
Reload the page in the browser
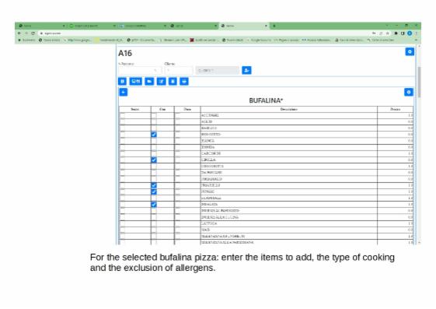[33, 33]
